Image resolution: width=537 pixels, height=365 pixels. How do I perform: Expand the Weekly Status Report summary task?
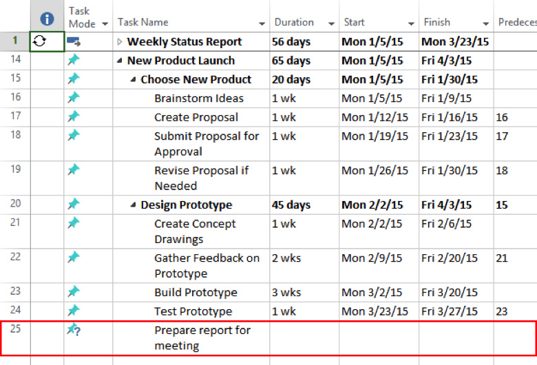(120, 42)
